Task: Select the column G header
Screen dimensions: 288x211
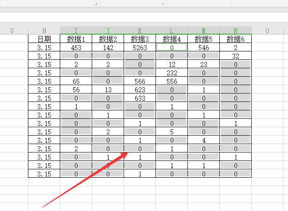Action: coord(12,31)
